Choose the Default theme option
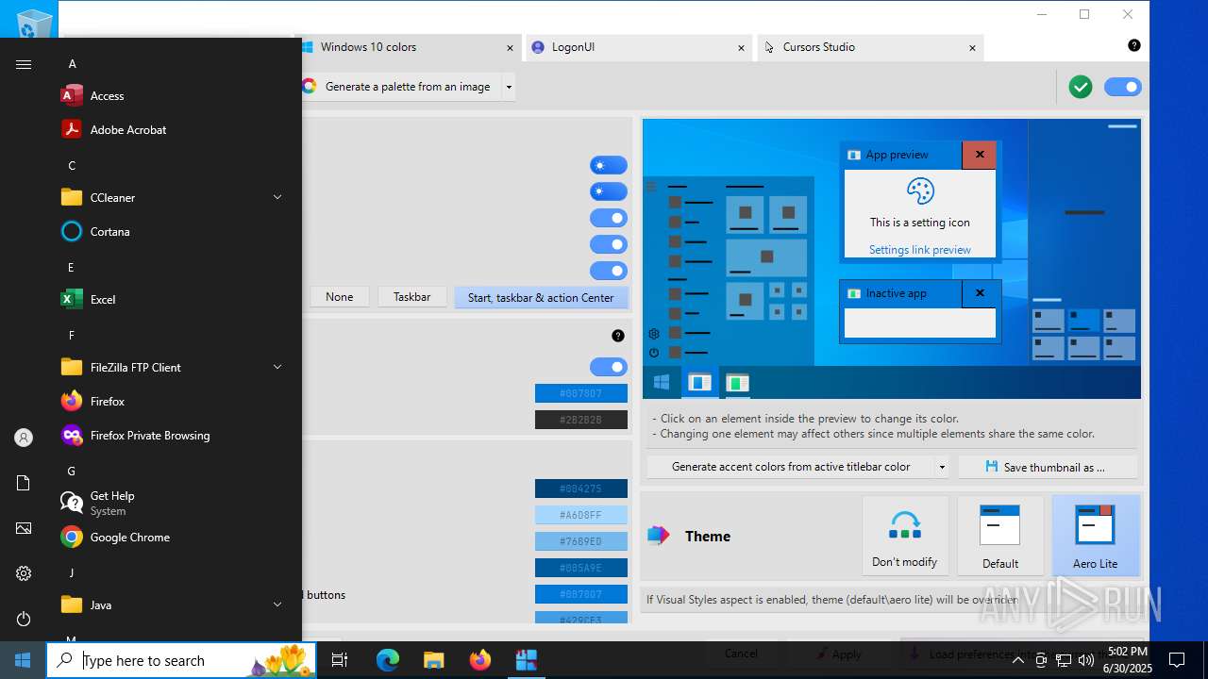 (x=1000, y=536)
